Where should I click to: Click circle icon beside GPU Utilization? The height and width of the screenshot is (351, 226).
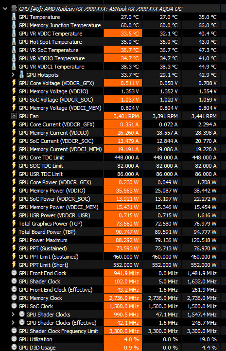(x=14, y=339)
